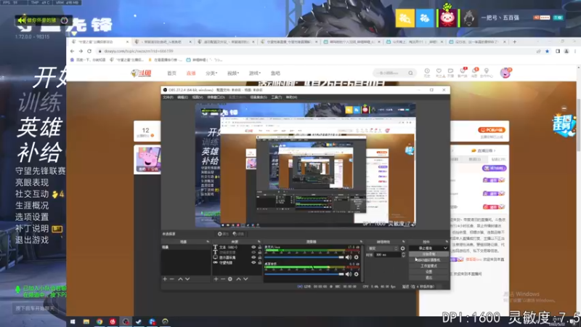581x327 pixels.
Task: Click the 退出 button in OBS
Action: click(428, 278)
